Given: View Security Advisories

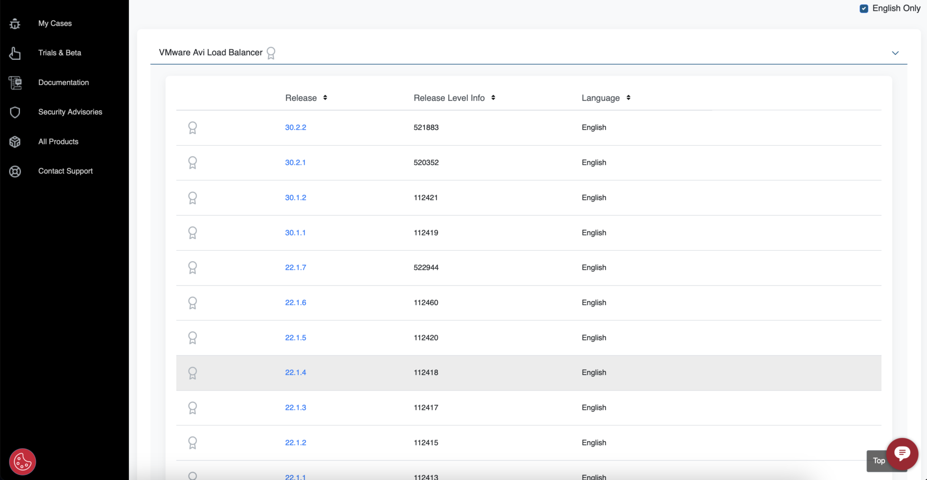Looking at the screenshot, I should click(x=70, y=112).
